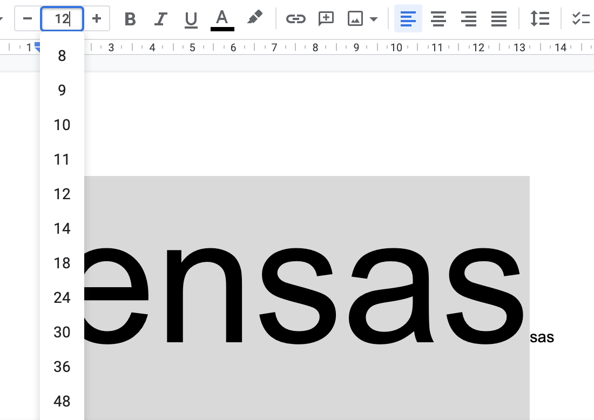Toggle italic formatting

[160, 18]
